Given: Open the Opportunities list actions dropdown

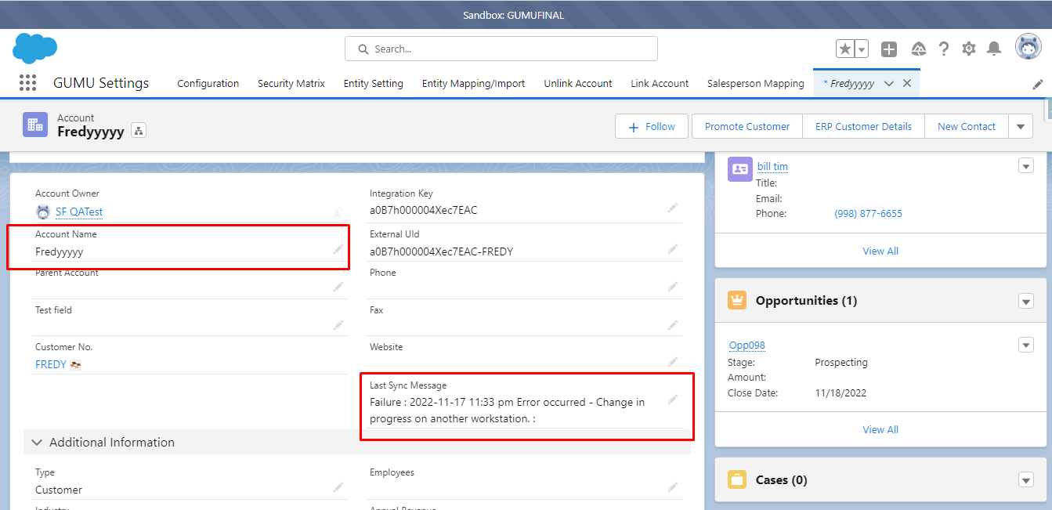Looking at the screenshot, I should [x=1025, y=301].
